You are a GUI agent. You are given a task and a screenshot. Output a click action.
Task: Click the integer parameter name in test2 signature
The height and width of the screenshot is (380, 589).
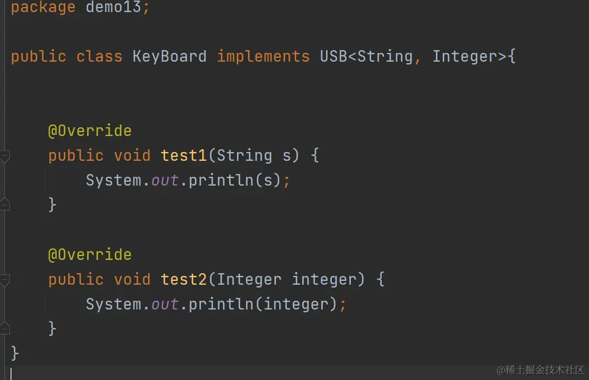point(324,279)
